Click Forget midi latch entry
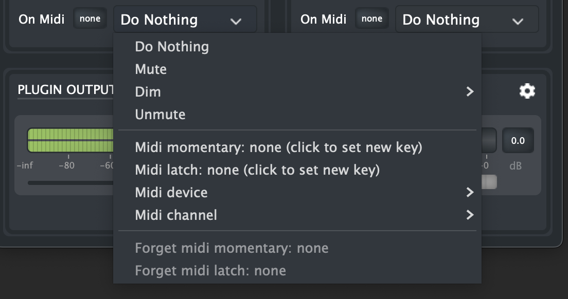The width and height of the screenshot is (568, 299). click(x=210, y=271)
